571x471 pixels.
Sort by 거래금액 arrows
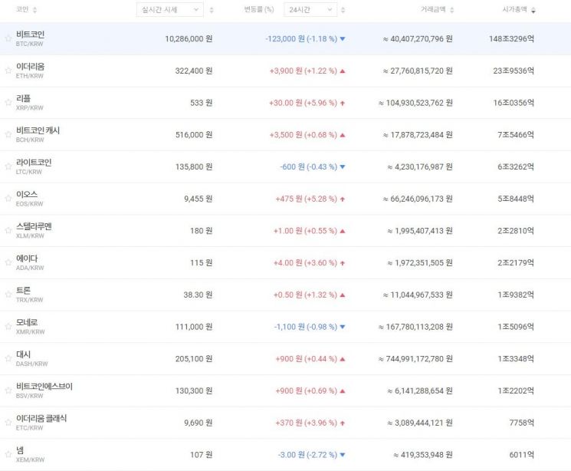(452, 10)
